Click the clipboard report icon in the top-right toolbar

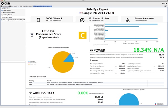coord(165,4)
